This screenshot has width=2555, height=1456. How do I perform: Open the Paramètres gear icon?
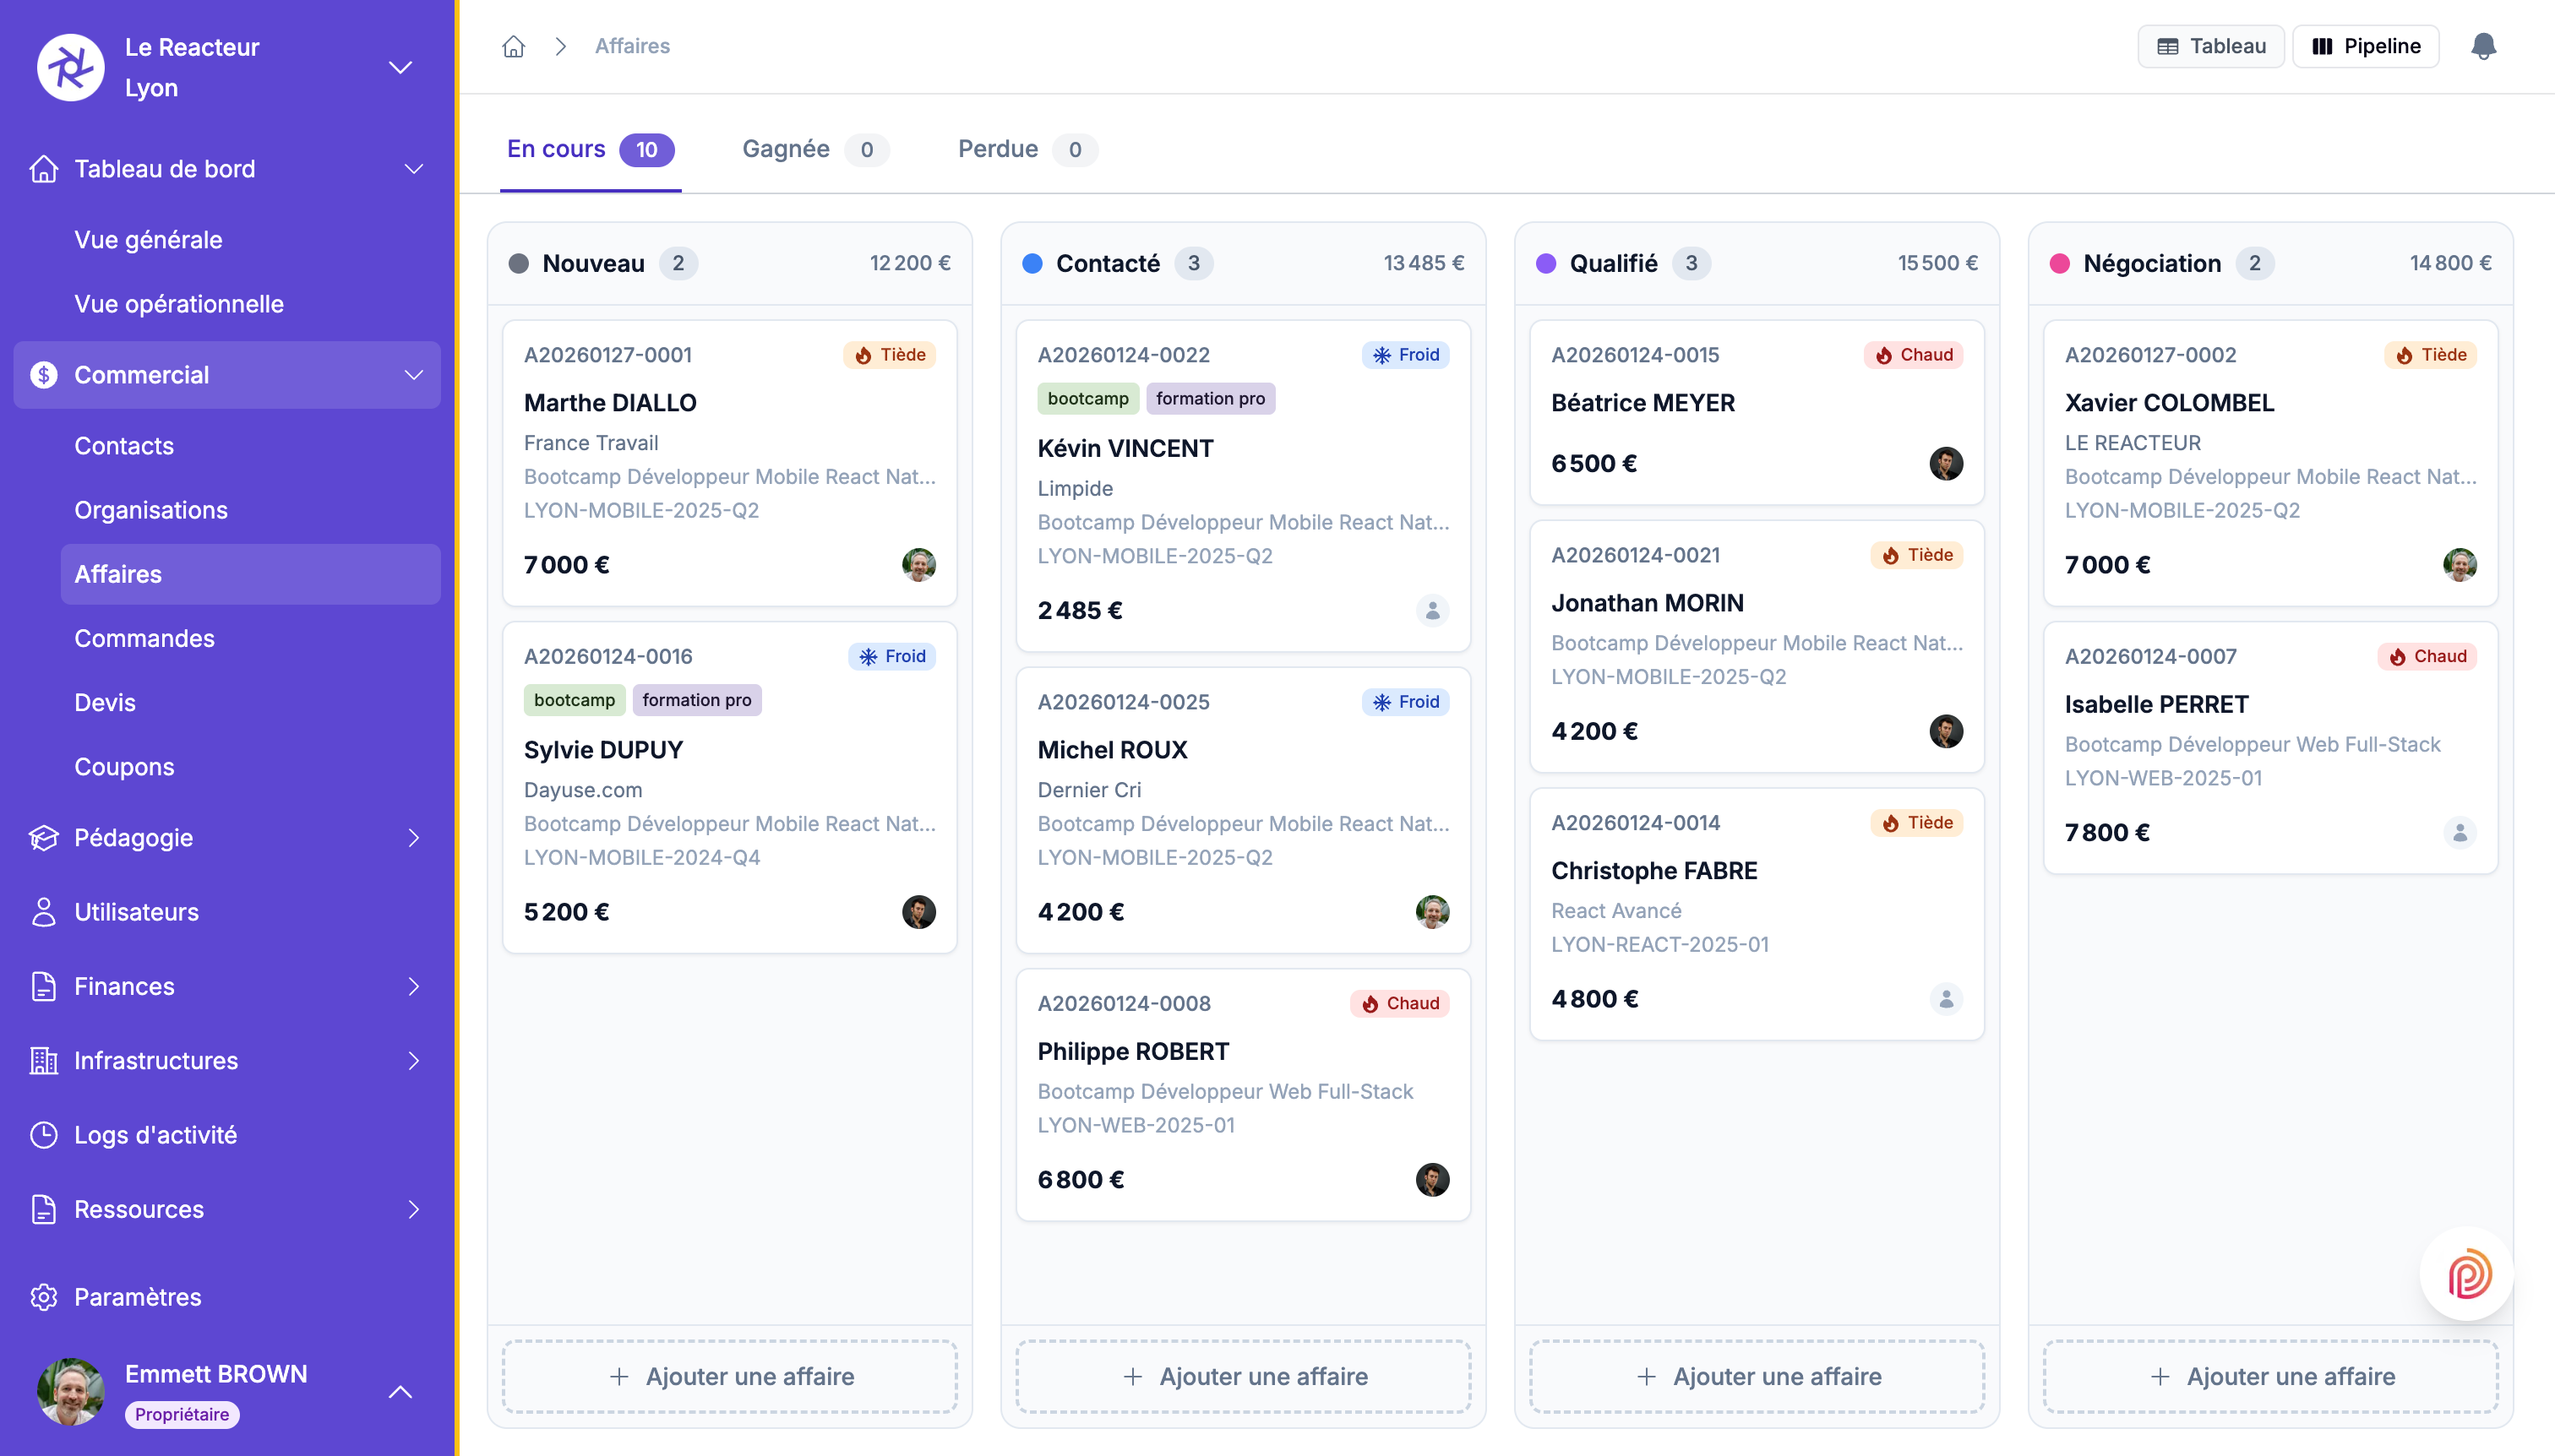(x=44, y=1296)
